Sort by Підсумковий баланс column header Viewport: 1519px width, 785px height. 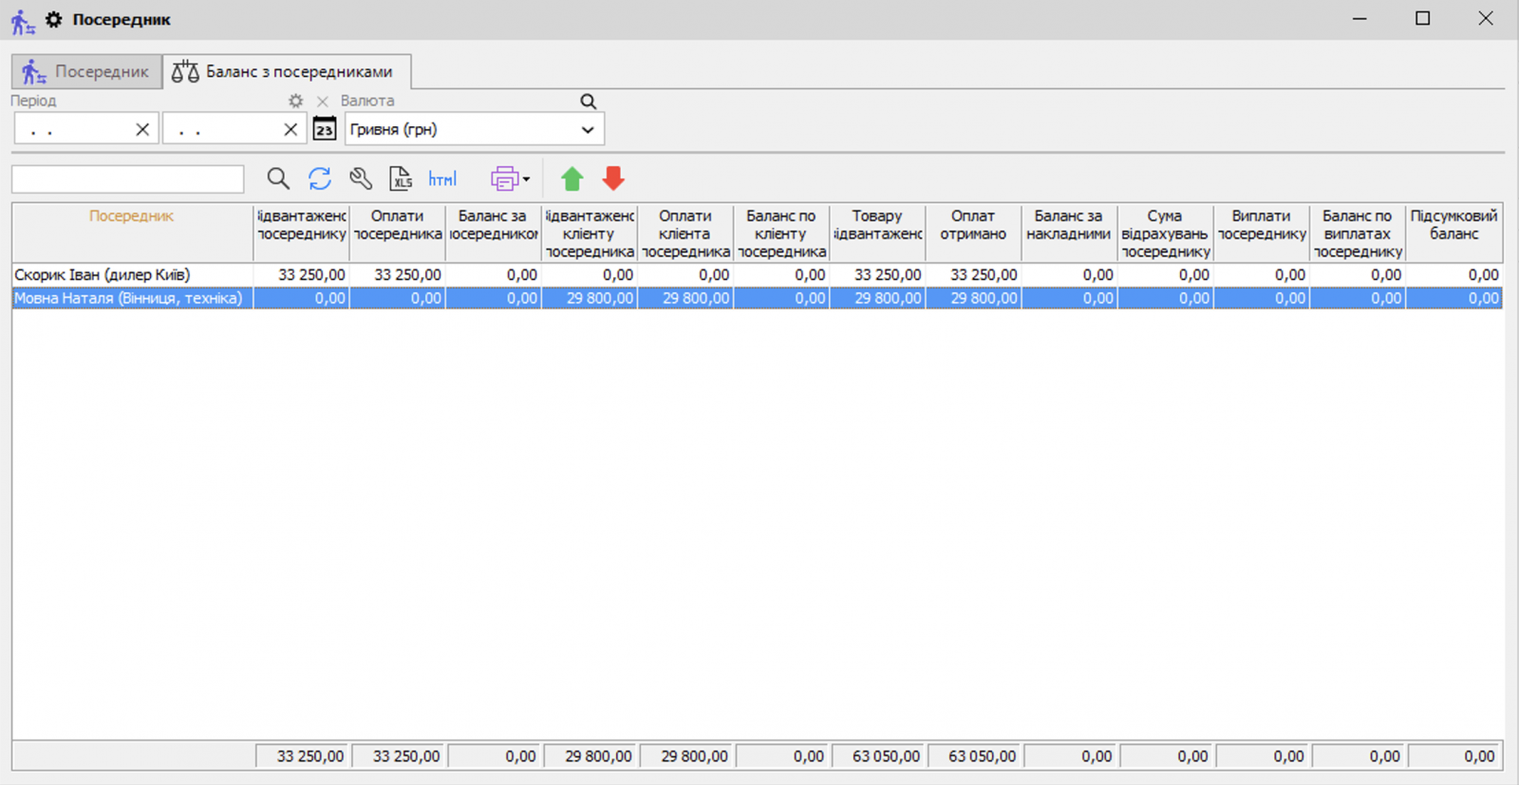pyautogui.click(x=1453, y=225)
